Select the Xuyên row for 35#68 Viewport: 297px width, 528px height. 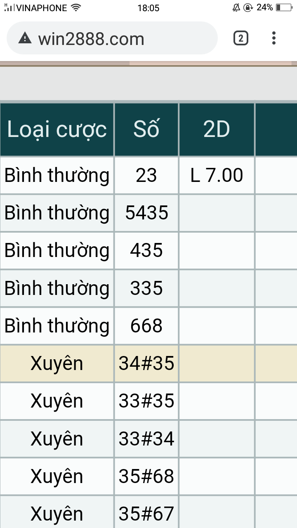point(148,476)
